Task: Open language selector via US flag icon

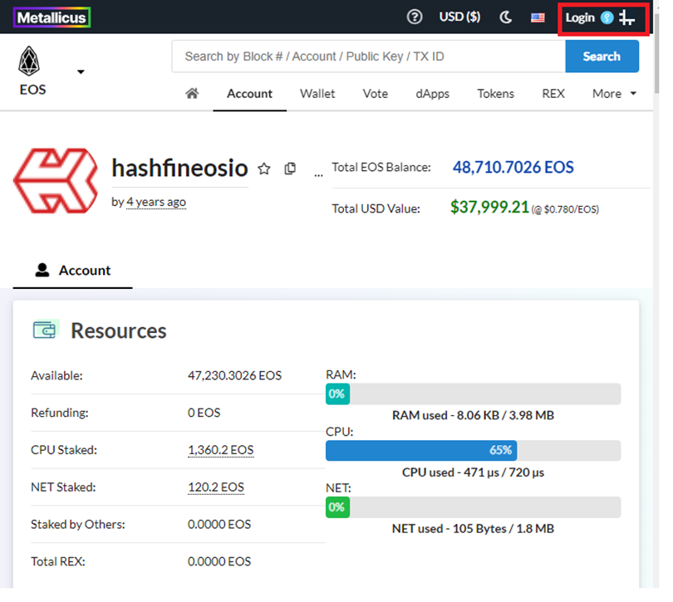Action: pyautogui.click(x=538, y=17)
